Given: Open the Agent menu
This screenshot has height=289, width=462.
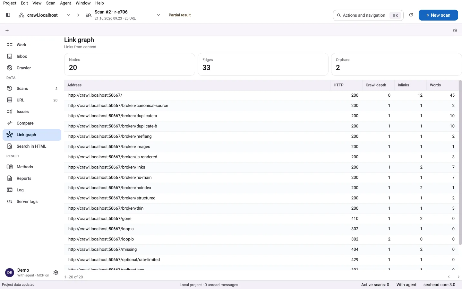Looking at the screenshot, I should (65, 3).
